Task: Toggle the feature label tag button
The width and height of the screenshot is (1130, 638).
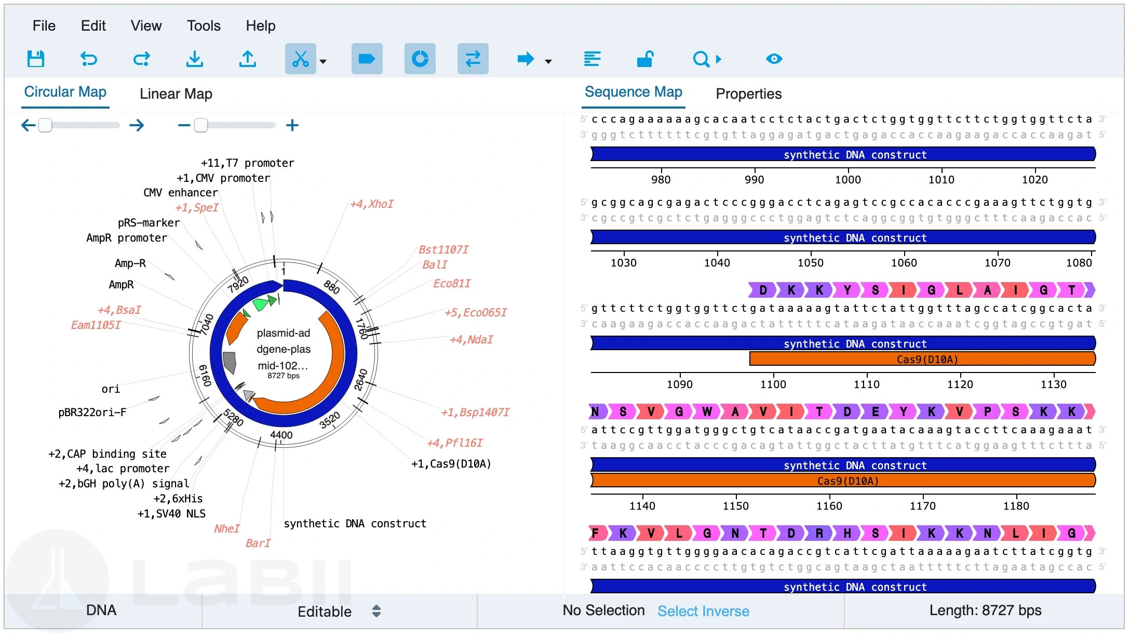Action: pyautogui.click(x=367, y=59)
